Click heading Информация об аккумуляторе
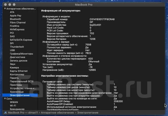 [x=61, y=11]
